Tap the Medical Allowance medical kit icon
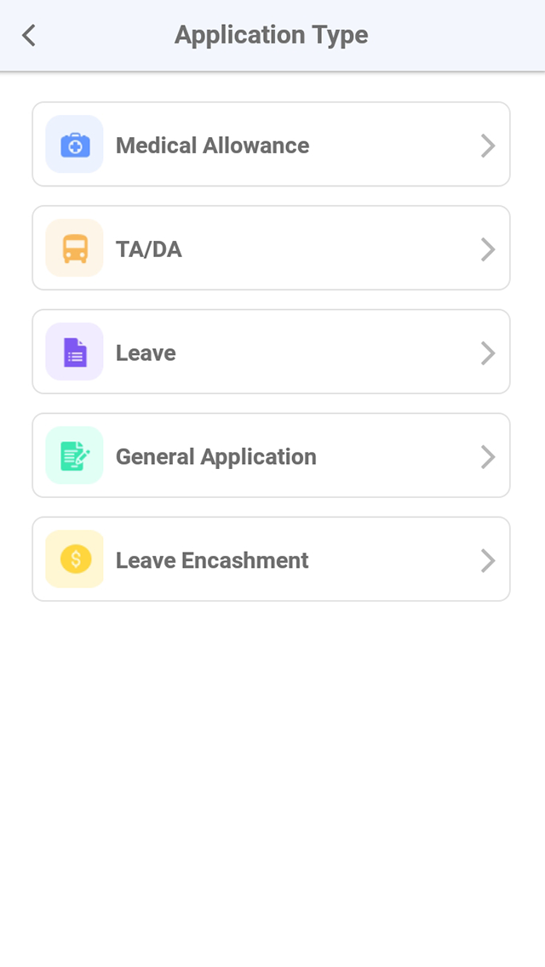This screenshot has width=545, height=967. 74,144
